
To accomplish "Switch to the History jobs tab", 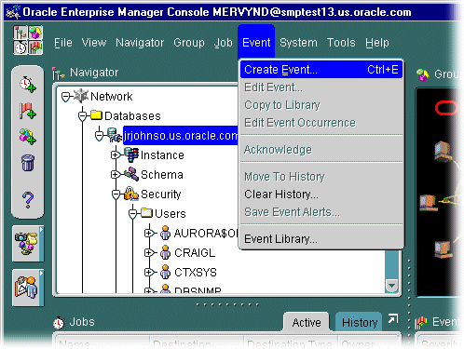I will tap(360, 322).
